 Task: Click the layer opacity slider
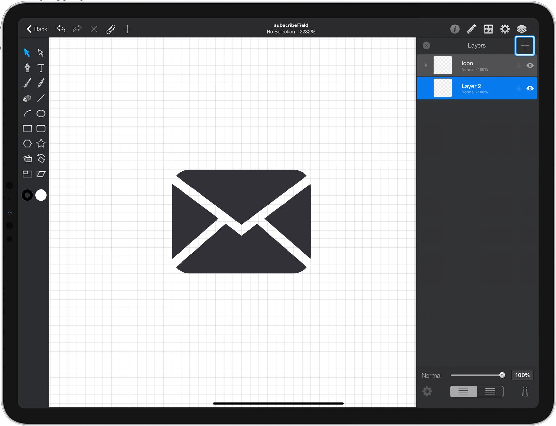[x=478, y=375]
